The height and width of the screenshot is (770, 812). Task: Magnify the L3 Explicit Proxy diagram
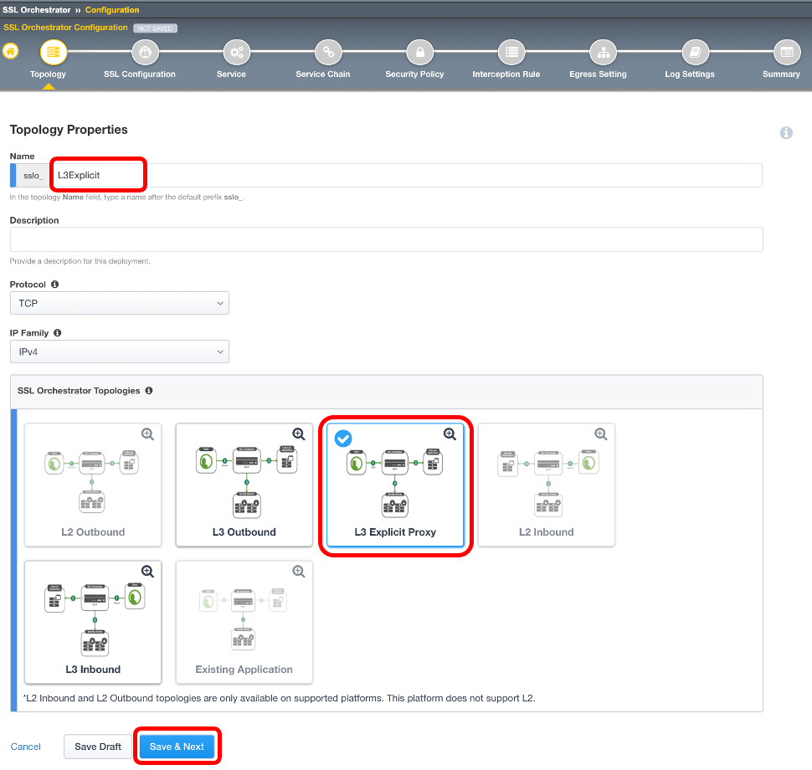[x=450, y=434]
